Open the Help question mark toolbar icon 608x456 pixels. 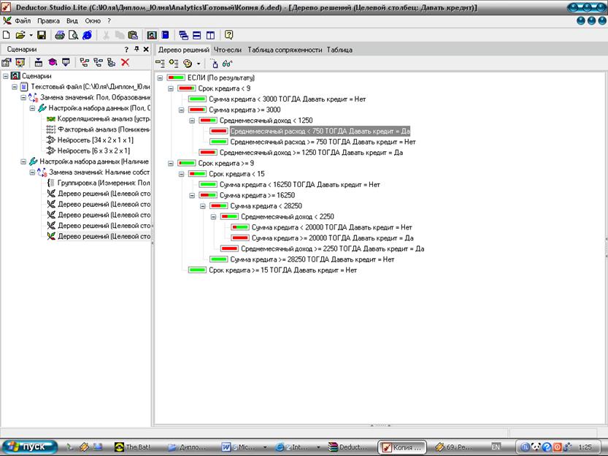coord(229,35)
